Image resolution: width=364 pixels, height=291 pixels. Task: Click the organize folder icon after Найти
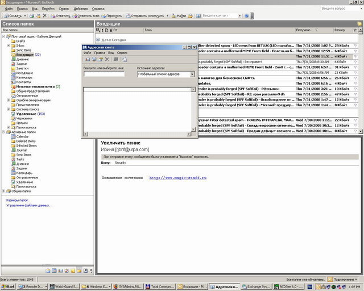click(x=191, y=16)
